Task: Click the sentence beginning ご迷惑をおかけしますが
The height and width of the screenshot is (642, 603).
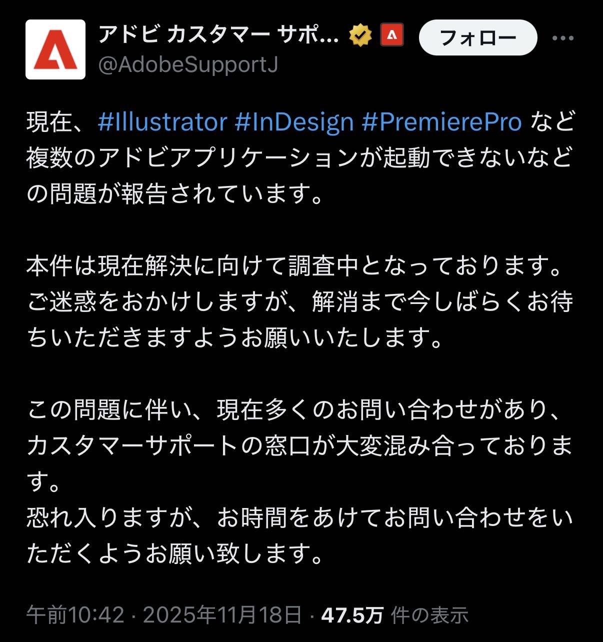Action: click(x=300, y=320)
